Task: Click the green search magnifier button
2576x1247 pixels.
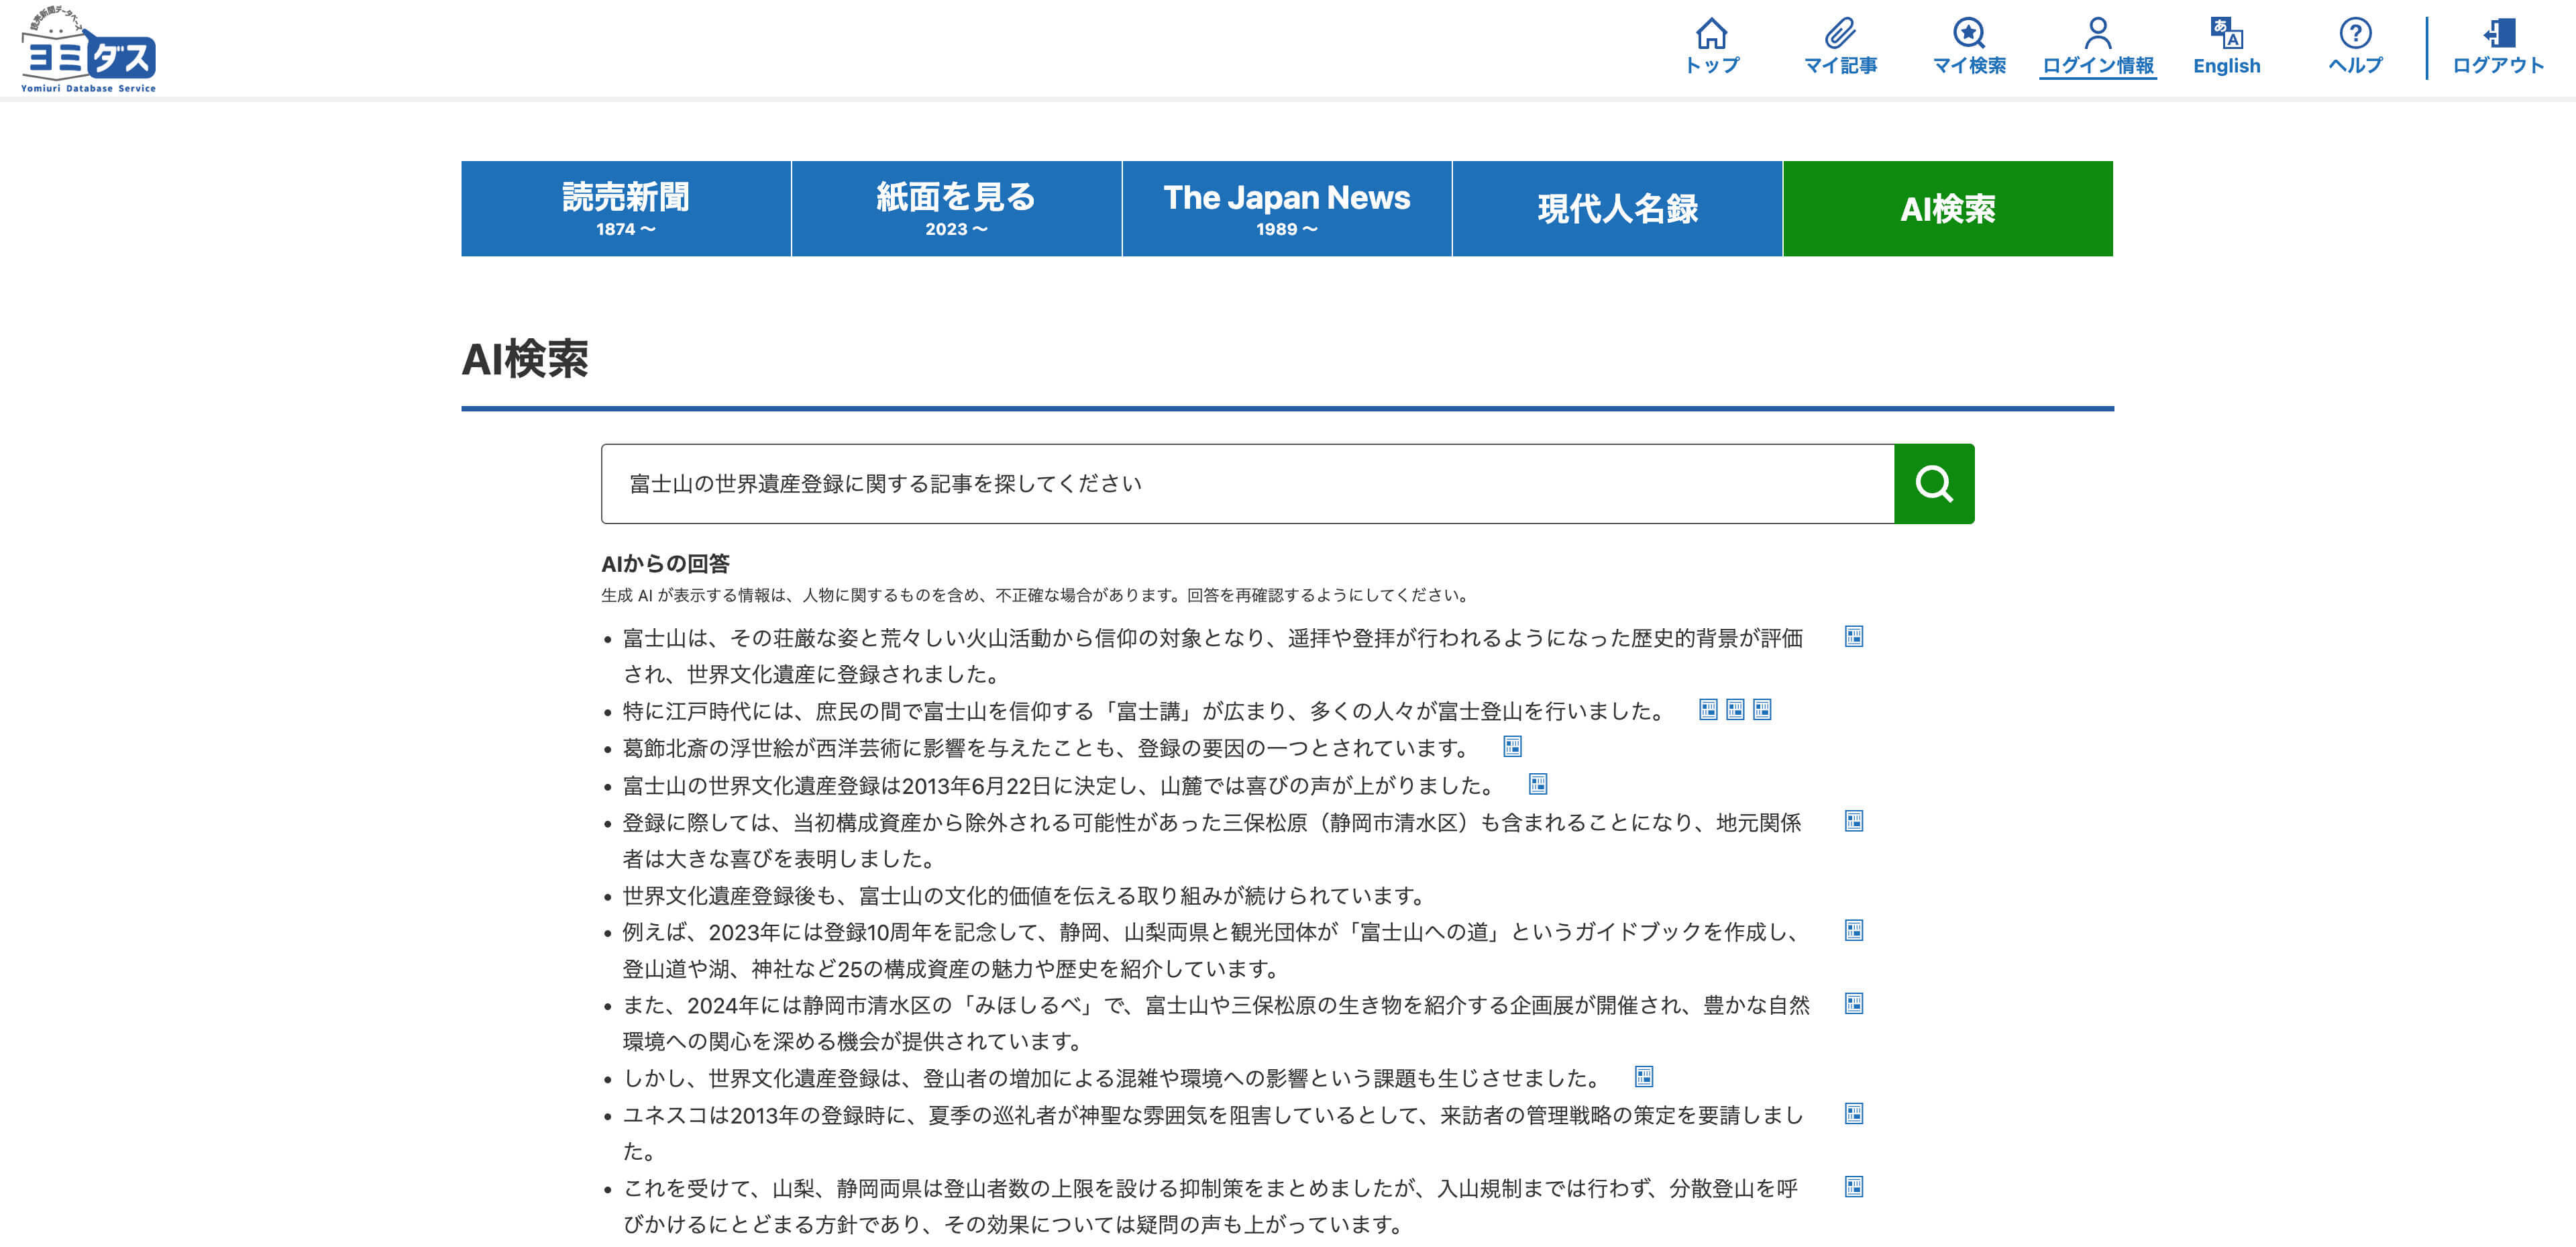Action: coord(1933,483)
